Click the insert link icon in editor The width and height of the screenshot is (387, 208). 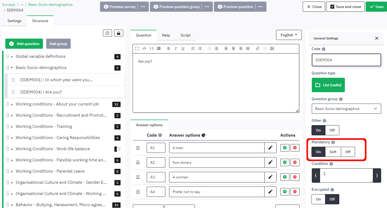(257, 48)
